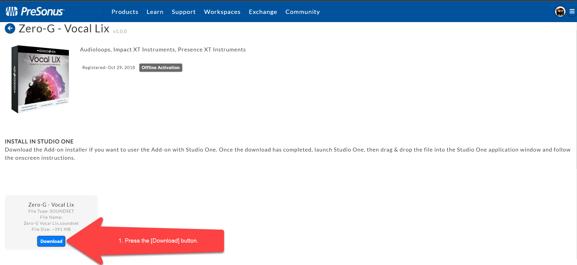Click the red arrow instruction callout
The image size is (577, 265).
158,241
